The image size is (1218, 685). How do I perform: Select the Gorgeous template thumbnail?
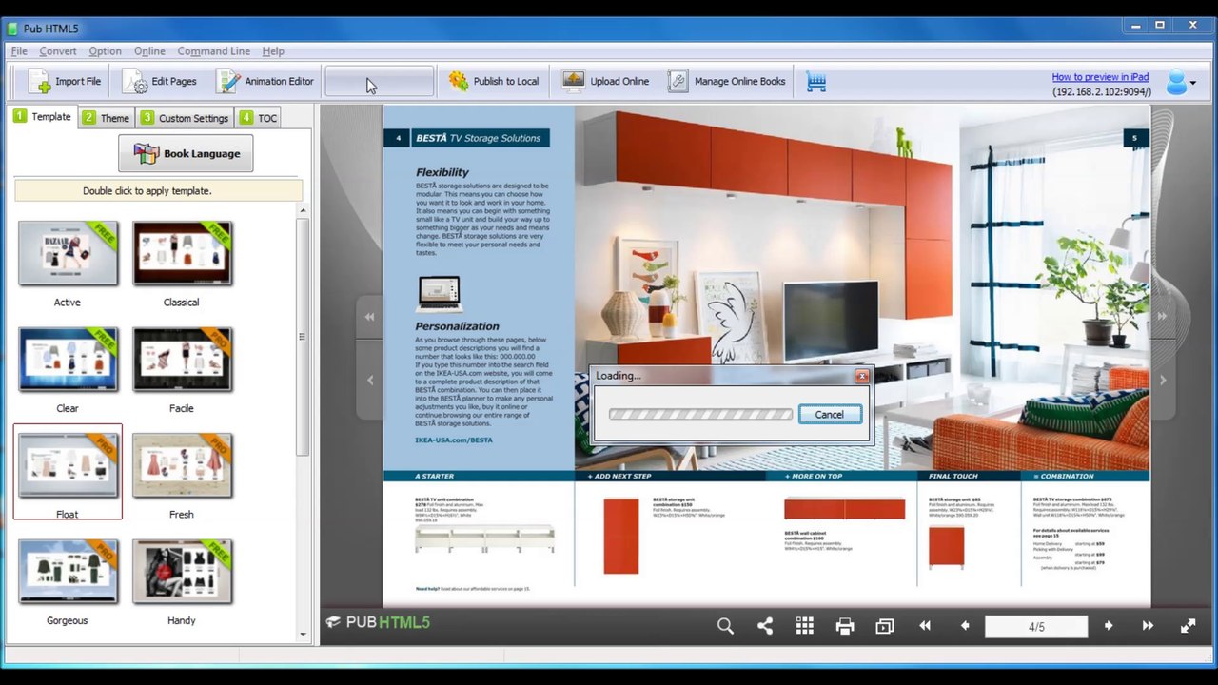(68, 572)
